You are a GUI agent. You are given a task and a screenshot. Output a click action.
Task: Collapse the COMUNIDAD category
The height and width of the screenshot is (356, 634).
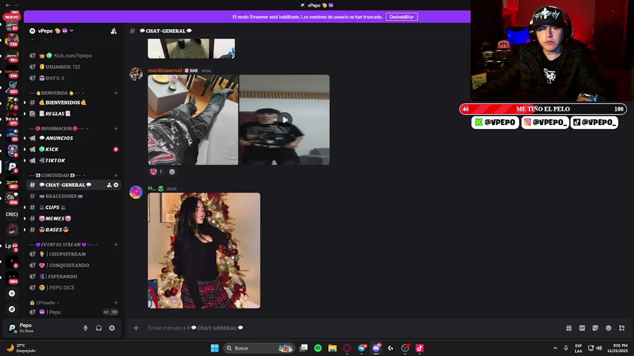click(57, 176)
